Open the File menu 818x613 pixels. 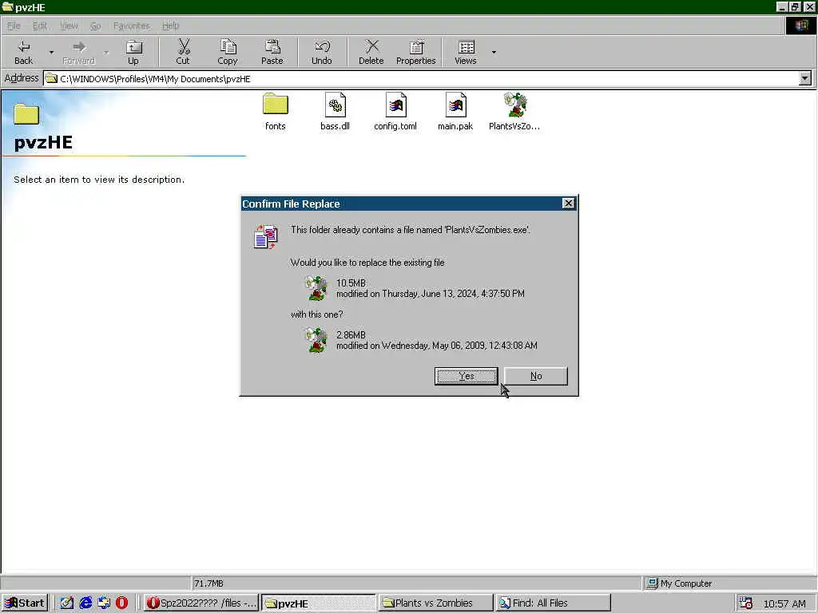tap(14, 26)
